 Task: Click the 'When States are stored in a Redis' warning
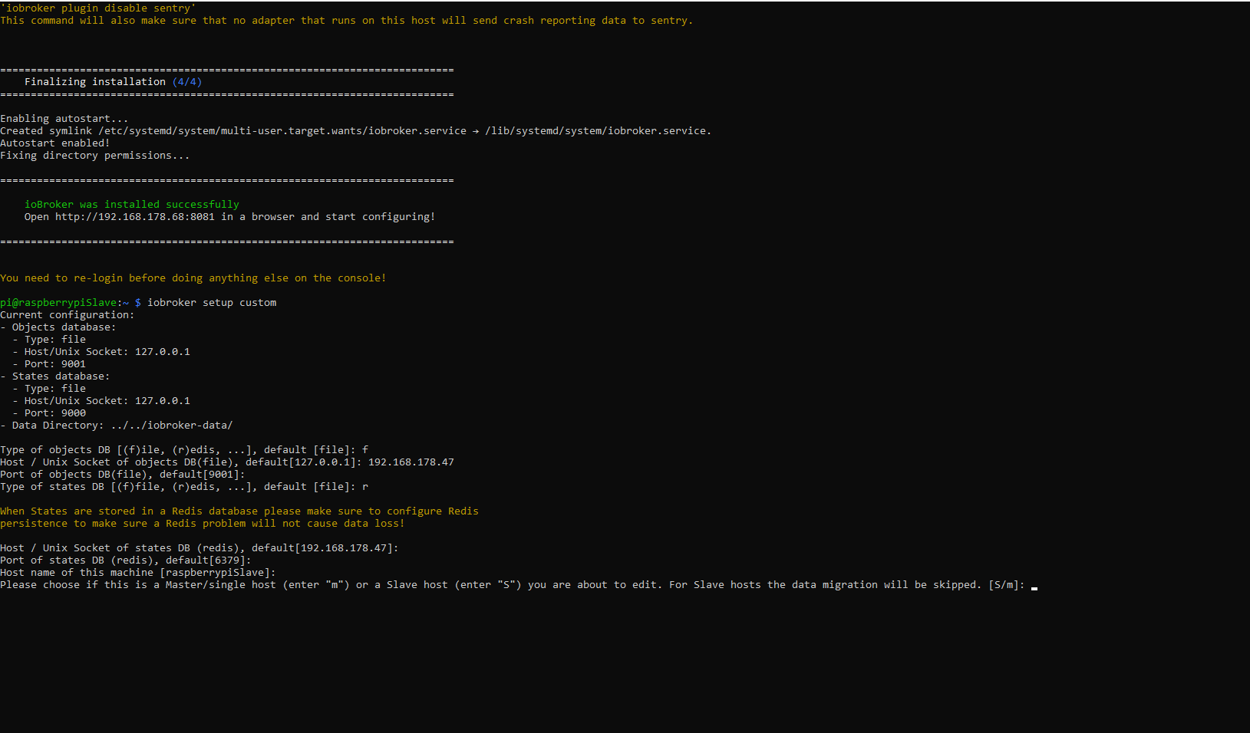click(239, 511)
